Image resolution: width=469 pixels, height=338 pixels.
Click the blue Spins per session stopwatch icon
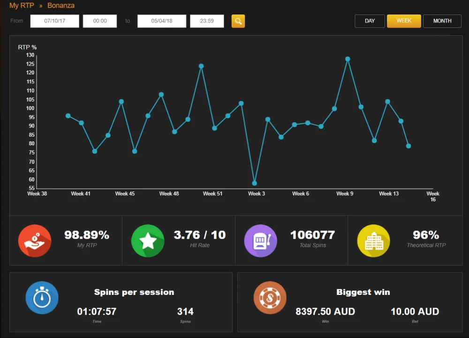click(42, 298)
